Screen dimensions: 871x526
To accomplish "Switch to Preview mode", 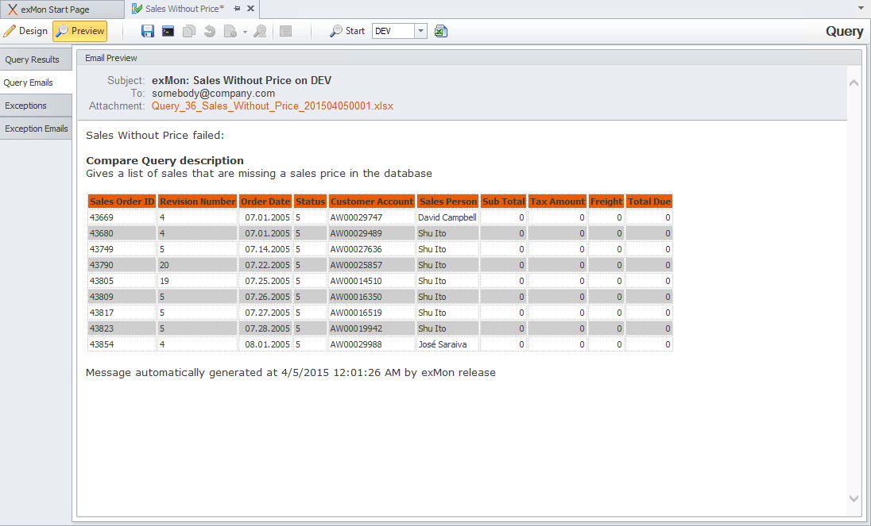I will point(80,31).
